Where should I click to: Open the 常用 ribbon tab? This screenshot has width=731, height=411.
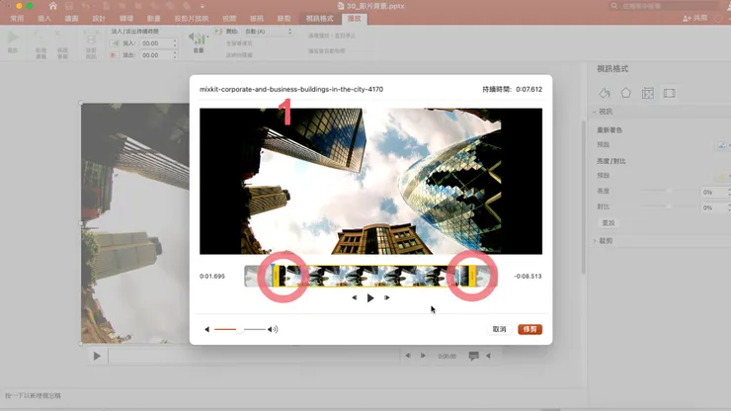17,19
